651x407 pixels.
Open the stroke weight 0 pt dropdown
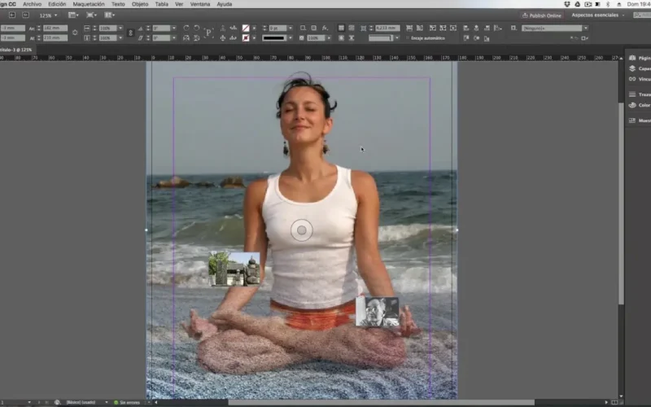[x=291, y=28]
